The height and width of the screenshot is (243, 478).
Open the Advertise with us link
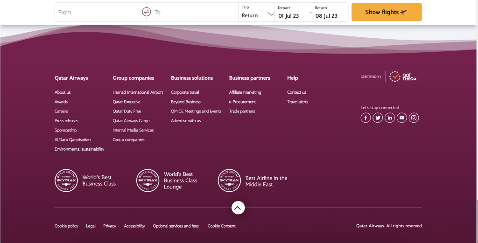(x=186, y=121)
